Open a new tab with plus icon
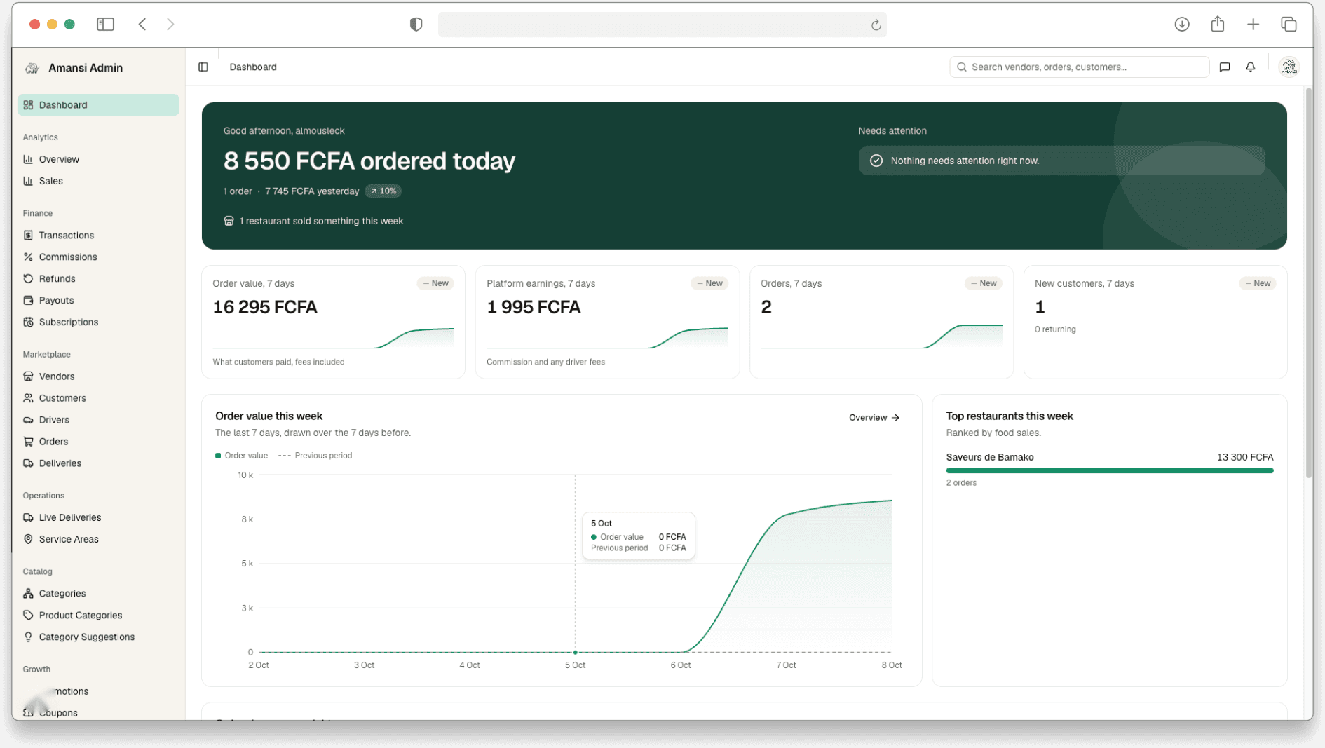Screen dimensions: 1325x748 1253,25
